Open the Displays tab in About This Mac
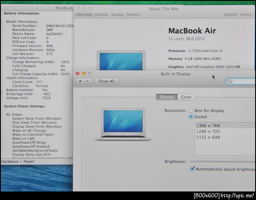Viewport: 256px width, 200px height. (x=102, y=14)
